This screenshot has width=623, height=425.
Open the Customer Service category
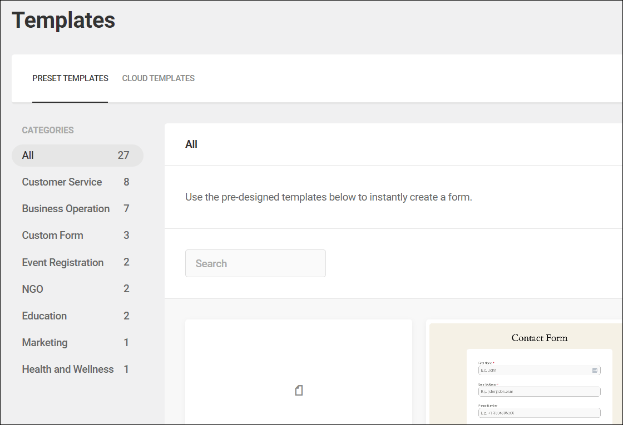click(x=62, y=182)
